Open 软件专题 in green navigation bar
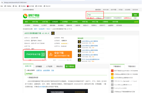142x93 pixels. (x=115, y=22)
